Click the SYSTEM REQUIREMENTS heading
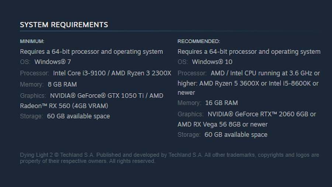This screenshot has width=332, height=187. pos(64,25)
